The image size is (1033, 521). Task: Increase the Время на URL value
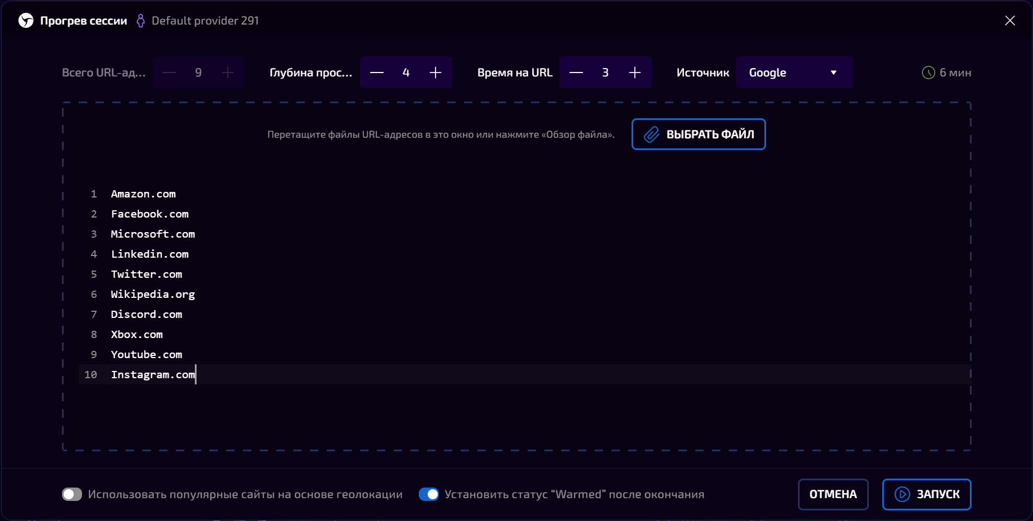(635, 73)
